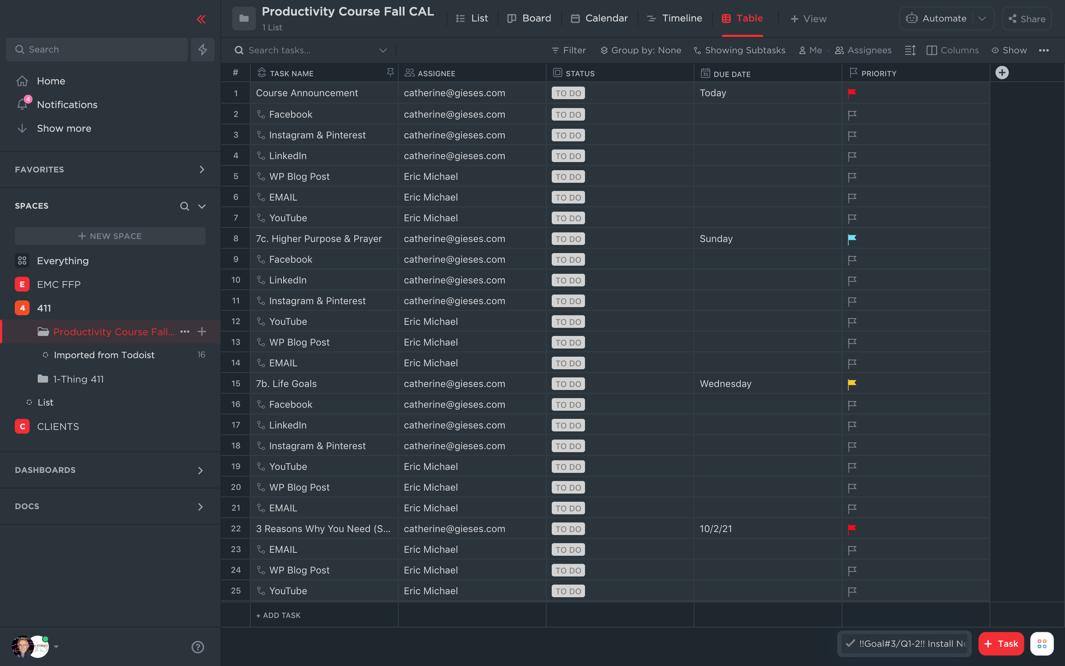Toggle the Showing Subtasks option
The height and width of the screenshot is (666, 1065).
[739, 50]
